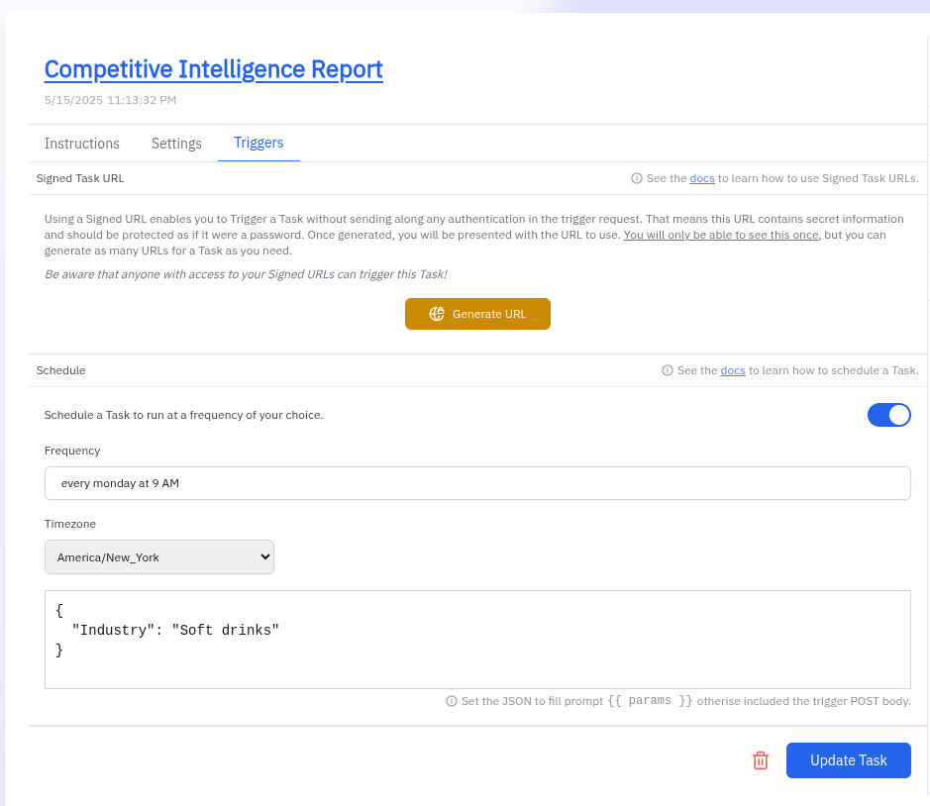Open the Competitive Intelligence Report title link
The width and height of the screenshot is (930, 806).
coord(213,69)
